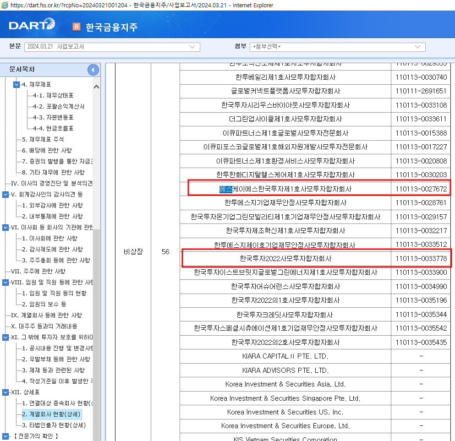Open 4-4. 현금흐름표 section
Image resolution: width=455 pixels, height=441 pixels.
tap(53, 128)
